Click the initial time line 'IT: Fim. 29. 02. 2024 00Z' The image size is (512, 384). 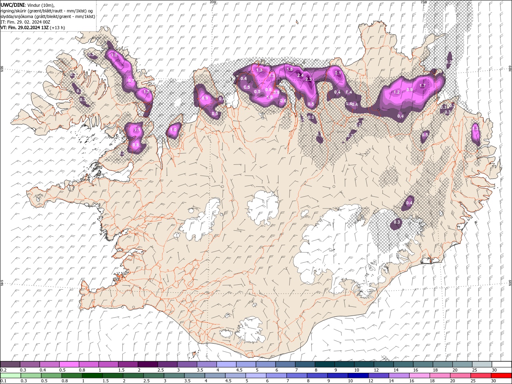tap(25, 22)
